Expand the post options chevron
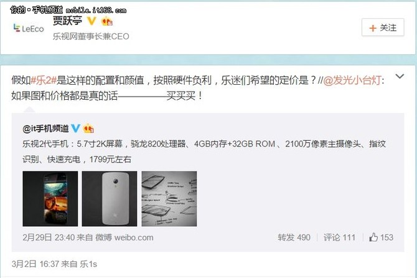The image size is (417, 278). (400, 77)
